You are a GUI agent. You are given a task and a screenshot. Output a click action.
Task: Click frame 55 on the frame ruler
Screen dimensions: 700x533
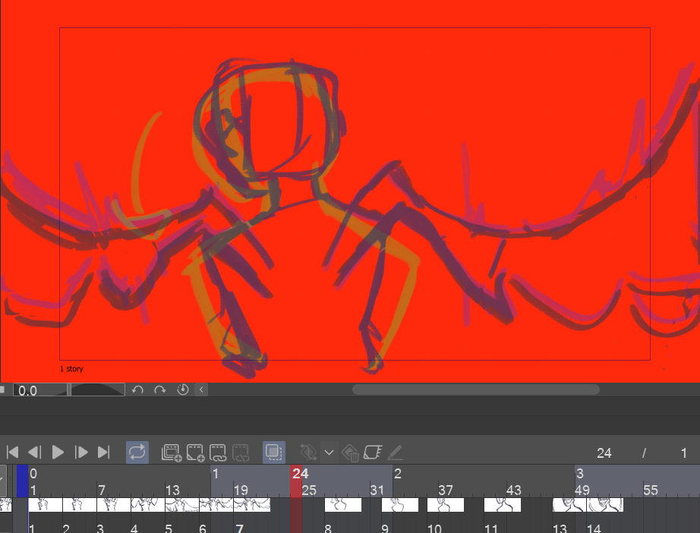pos(651,490)
